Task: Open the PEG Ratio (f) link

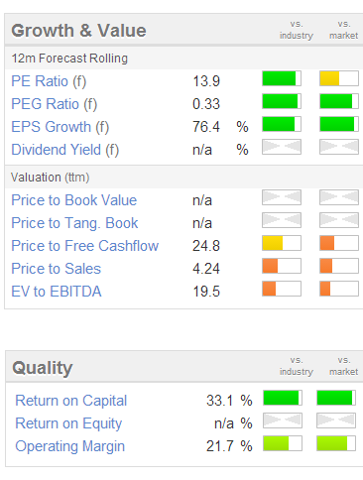Action: click(55, 104)
